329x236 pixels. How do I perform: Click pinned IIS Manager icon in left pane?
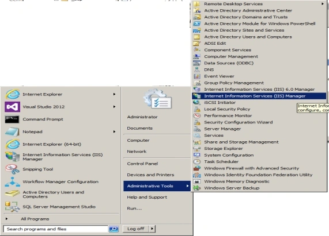pyautogui.click(x=12, y=157)
